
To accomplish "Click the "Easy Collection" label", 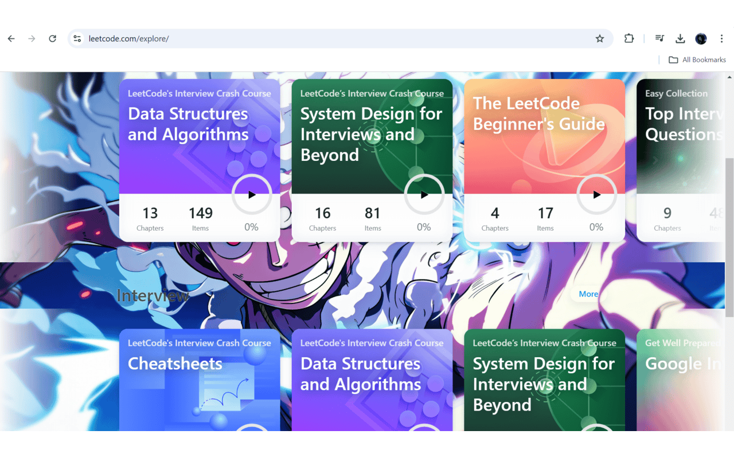I will pyautogui.click(x=677, y=93).
